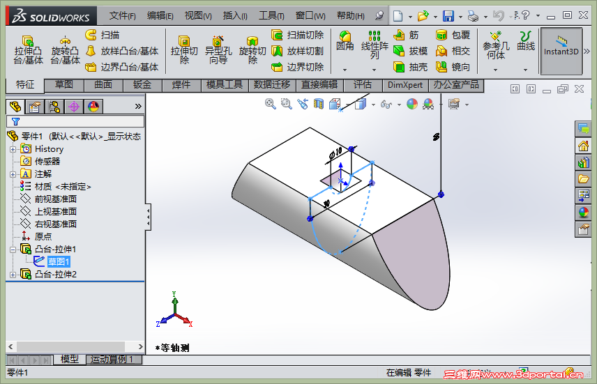Activate the 拉伸切除 extruded cut tool
This screenshot has height=384, width=597.
[184, 50]
